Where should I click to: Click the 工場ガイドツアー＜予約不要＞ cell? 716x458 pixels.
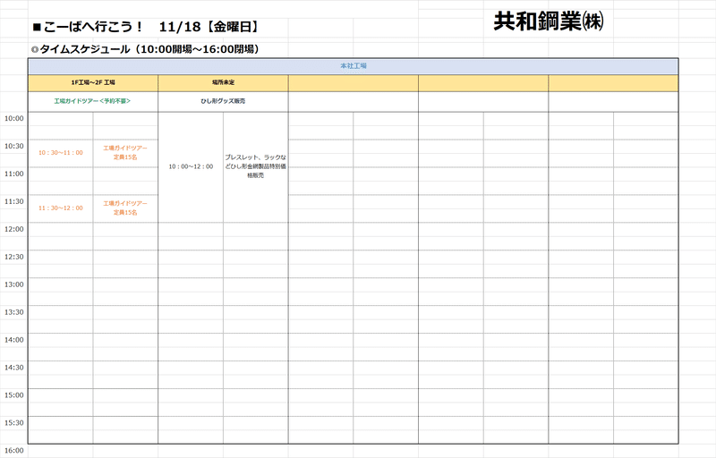[93, 101]
